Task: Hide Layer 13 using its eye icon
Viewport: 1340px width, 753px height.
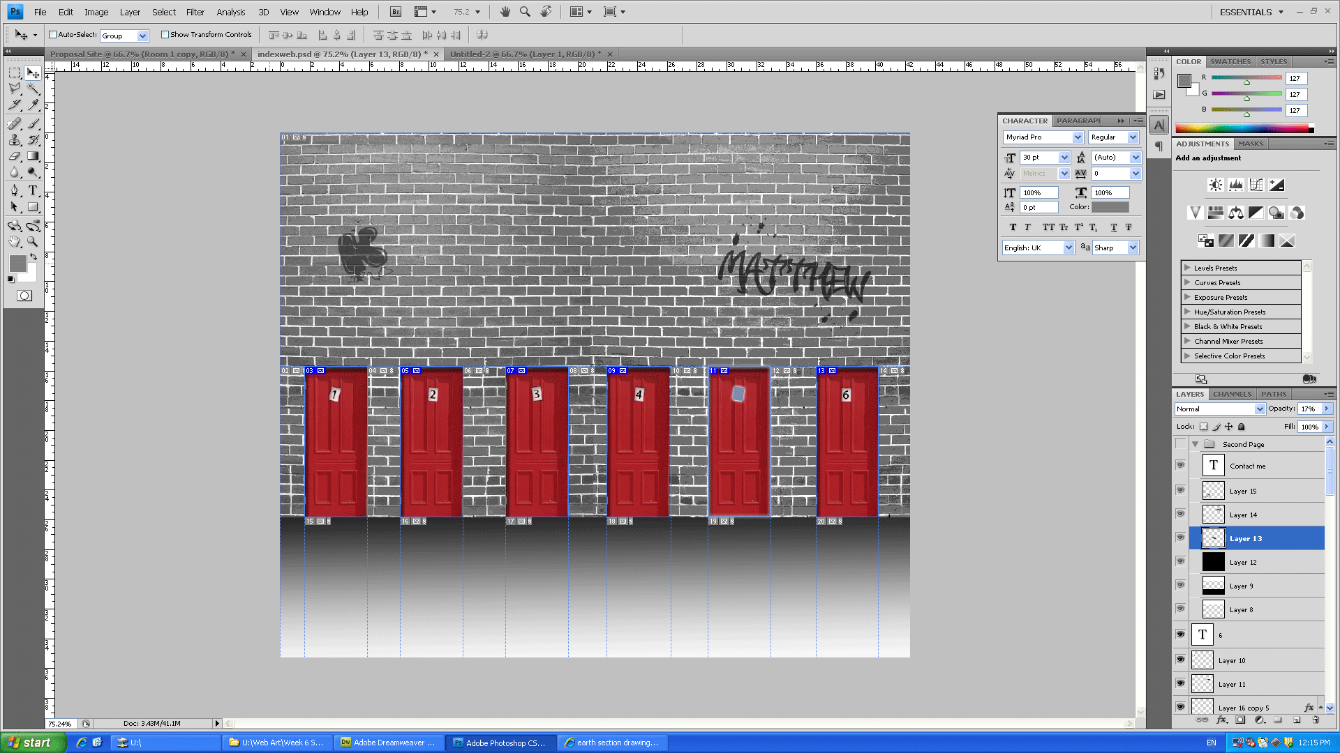Action: click(1180, 538)
